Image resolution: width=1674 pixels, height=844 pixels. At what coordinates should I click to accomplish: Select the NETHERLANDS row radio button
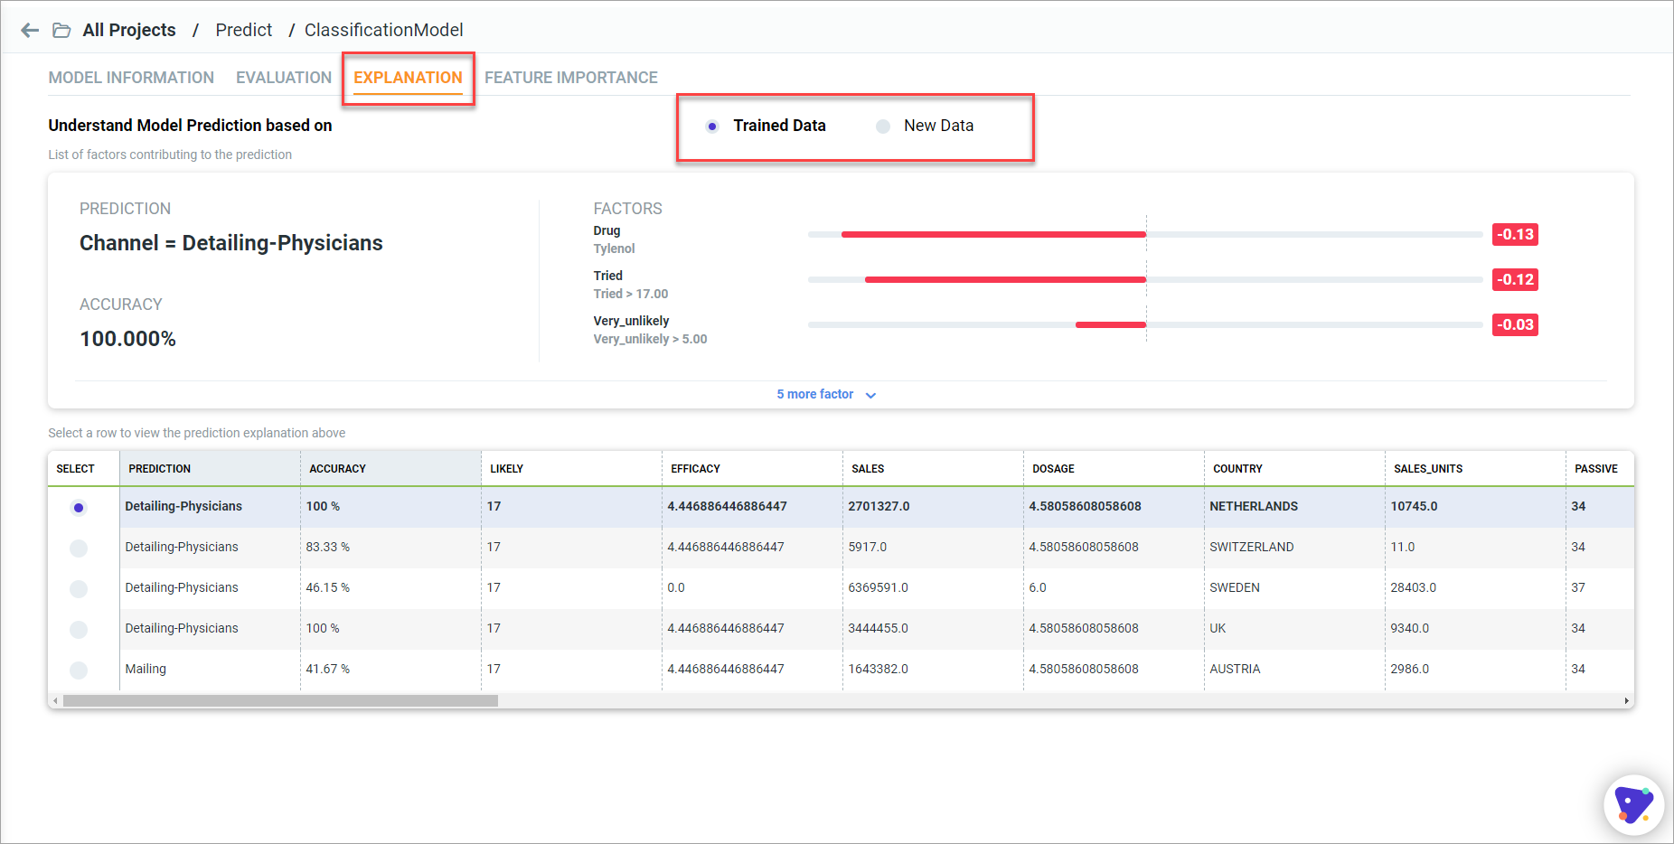click(x=79, y=508)
